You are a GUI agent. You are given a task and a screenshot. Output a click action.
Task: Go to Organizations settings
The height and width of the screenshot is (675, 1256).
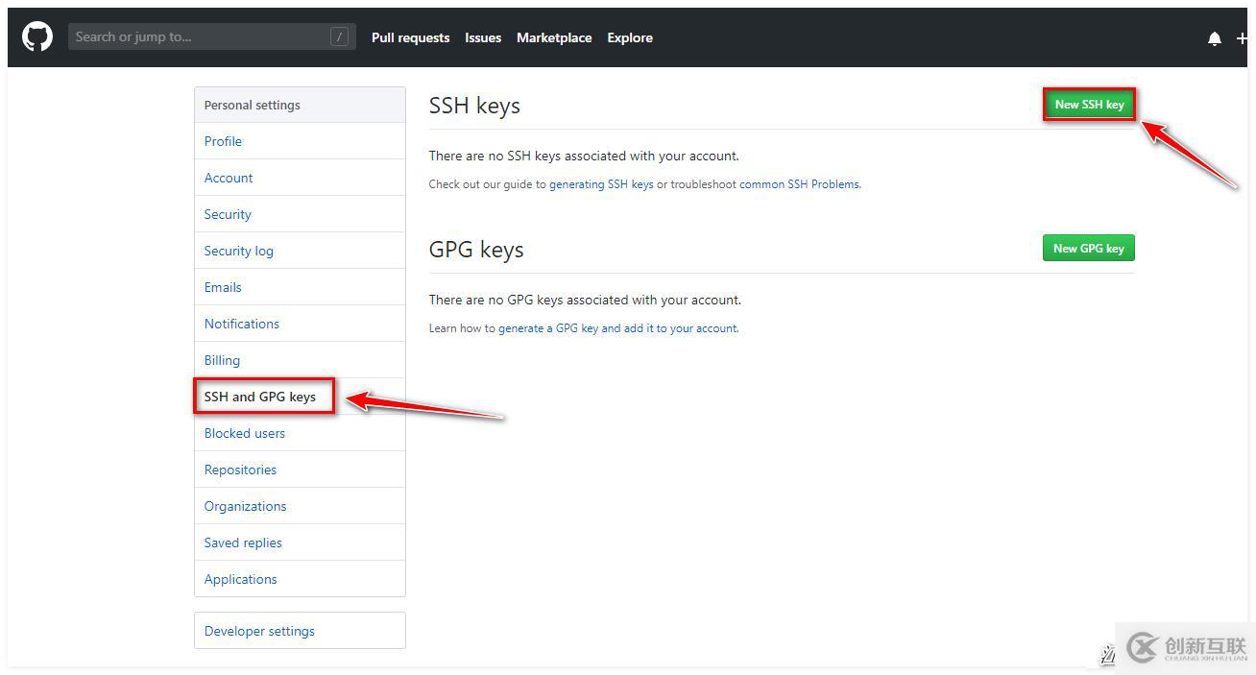[300, 506]
